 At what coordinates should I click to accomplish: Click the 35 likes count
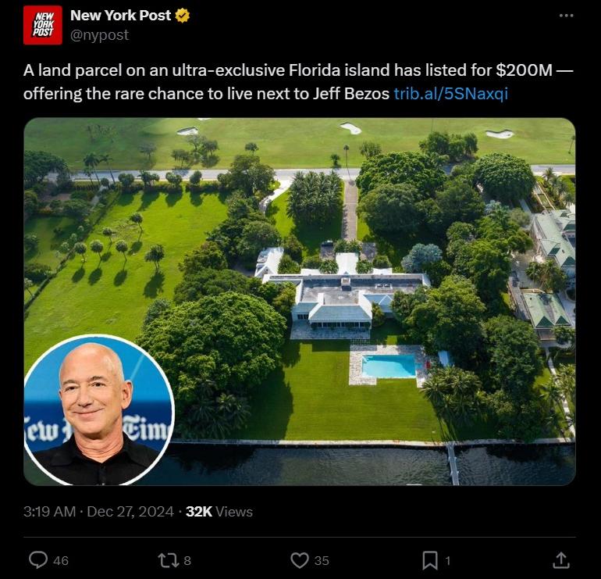pos(322,560)
